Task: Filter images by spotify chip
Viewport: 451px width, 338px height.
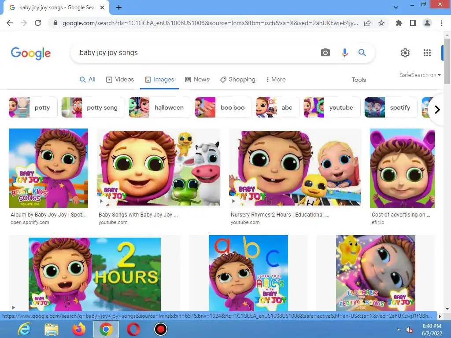Action: point(391,107)
